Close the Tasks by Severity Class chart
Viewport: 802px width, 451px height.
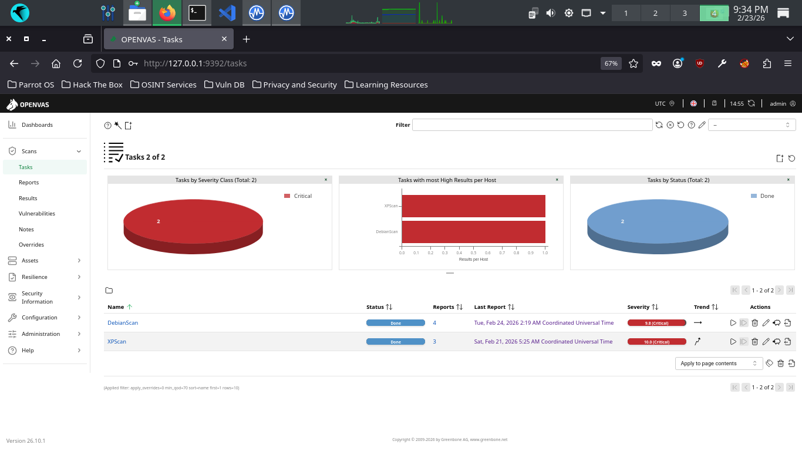326,180
